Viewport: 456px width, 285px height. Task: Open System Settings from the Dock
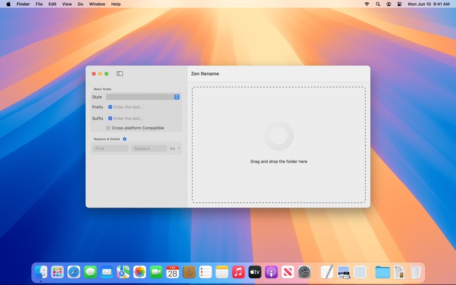point(304,272)
